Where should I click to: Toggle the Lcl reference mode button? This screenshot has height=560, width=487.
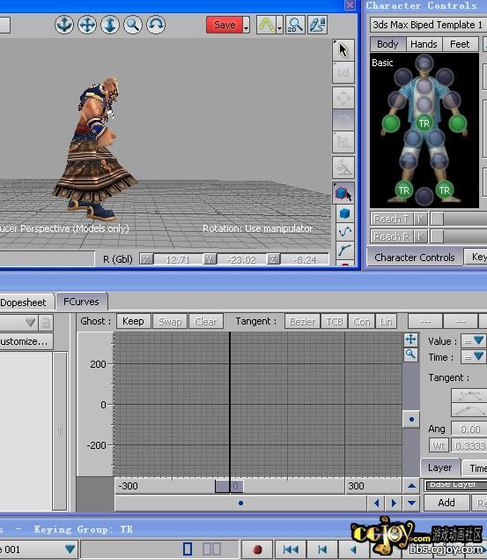(343, 73)
